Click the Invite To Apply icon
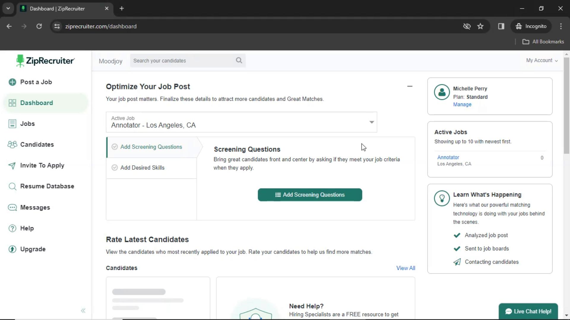 [12, 165]
